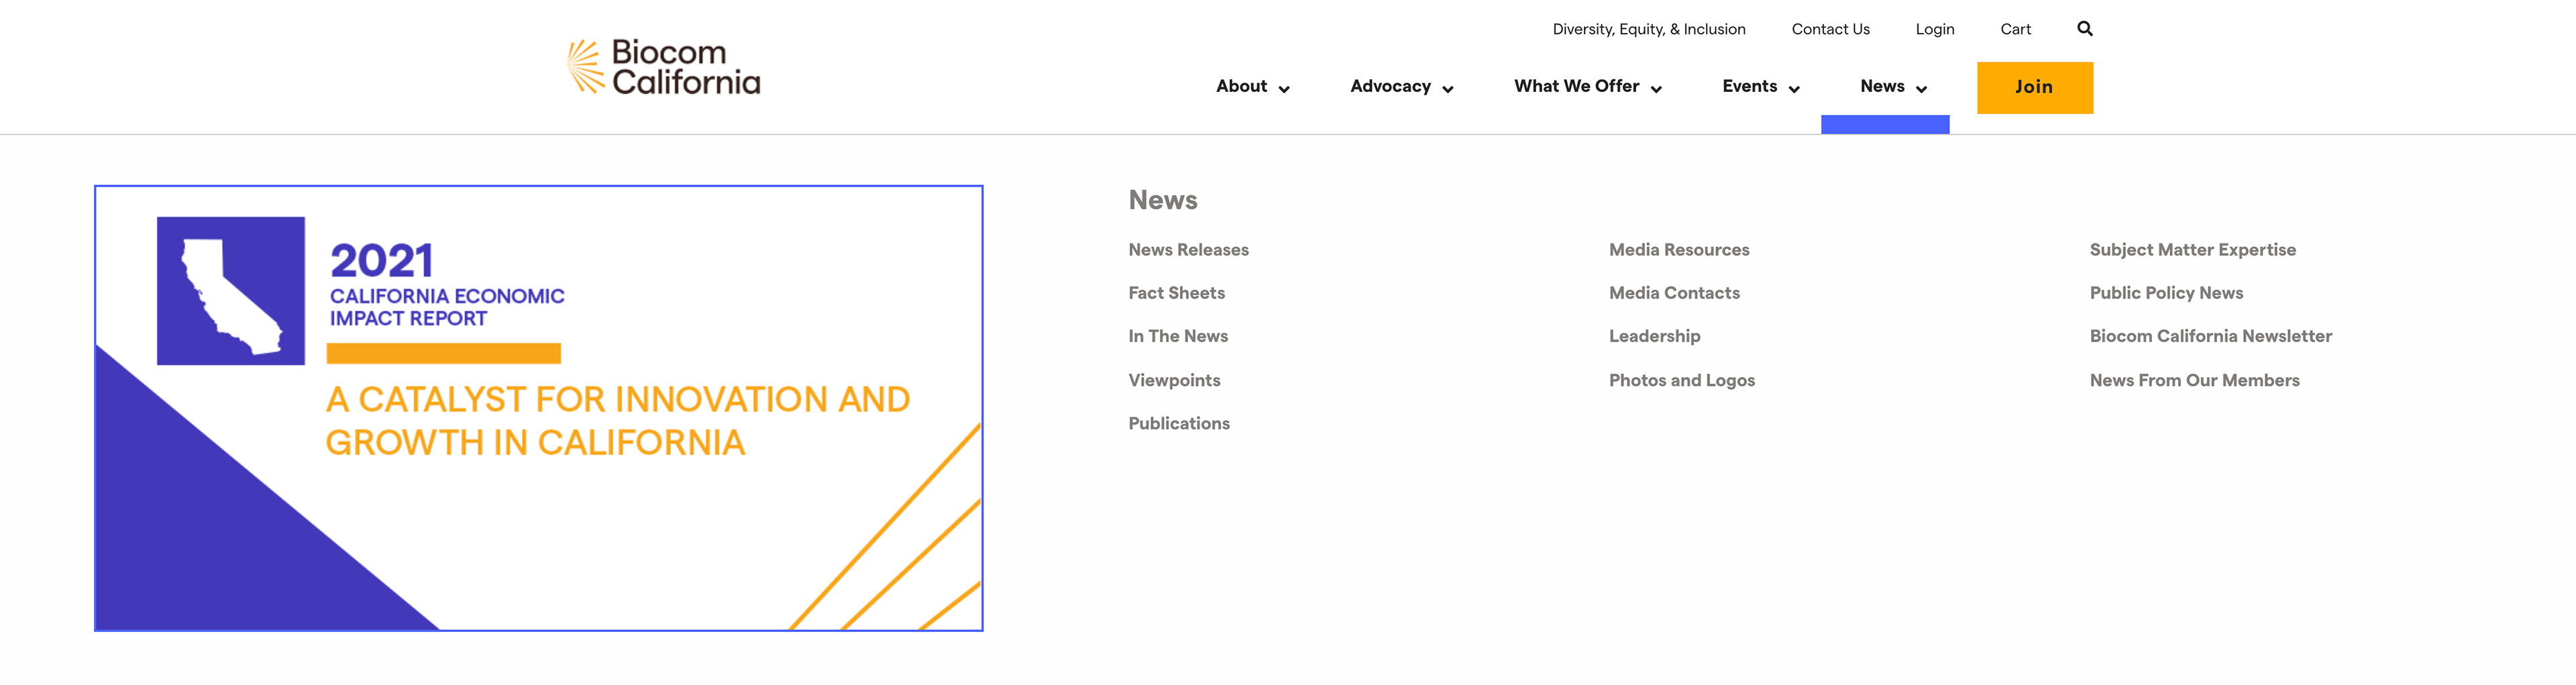This screenshot has height=685, width=2576.
Task: Click the News heading in dropdown
Action: [1162, 200]
